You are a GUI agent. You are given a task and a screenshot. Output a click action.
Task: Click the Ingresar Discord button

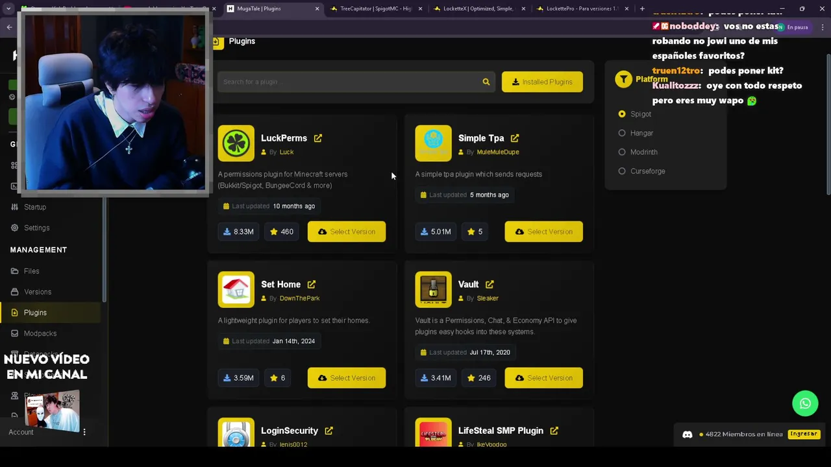804,434
